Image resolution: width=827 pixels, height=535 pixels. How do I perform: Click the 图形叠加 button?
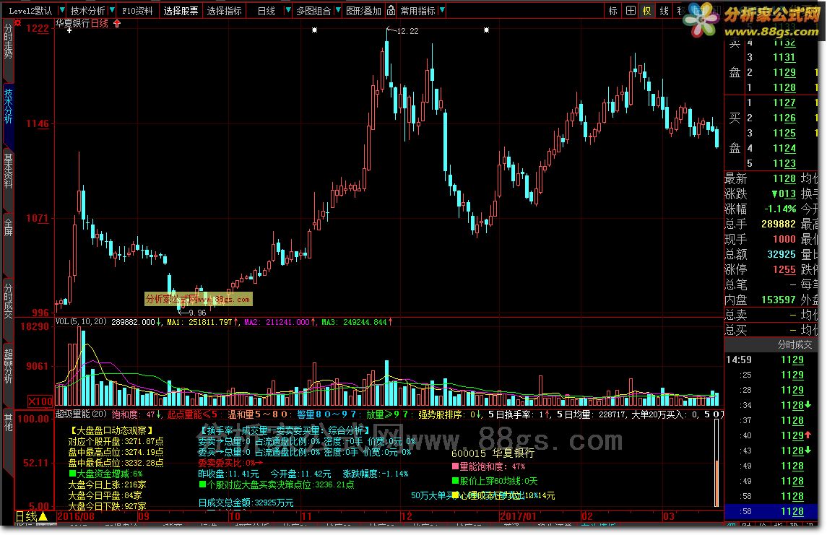[x=363, y=11]
